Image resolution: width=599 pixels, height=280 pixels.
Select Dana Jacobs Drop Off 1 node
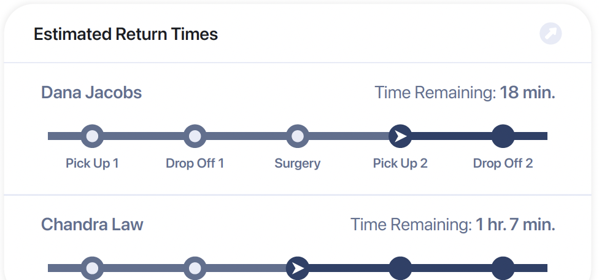click(x=195, y=136)
